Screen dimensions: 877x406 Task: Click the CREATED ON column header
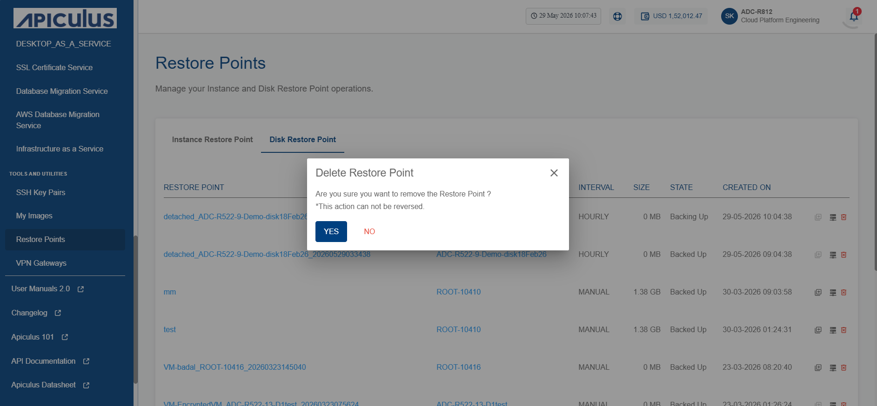(x=746, y=187)
